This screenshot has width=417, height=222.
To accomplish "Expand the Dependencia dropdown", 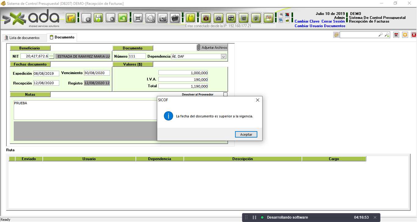I will tap(223, 56).
